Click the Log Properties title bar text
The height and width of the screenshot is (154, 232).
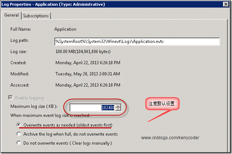[x=53, y=4]
